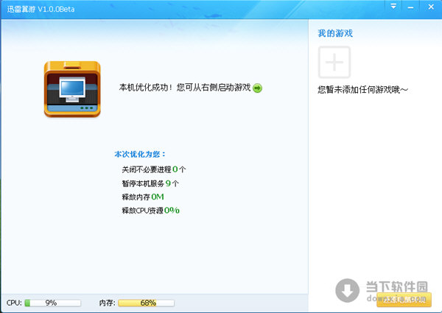Click the text 您暂未添加任何游戏哦~
Image resolution: width=442 pixels, height=313 pixels.
click(362, 90)
